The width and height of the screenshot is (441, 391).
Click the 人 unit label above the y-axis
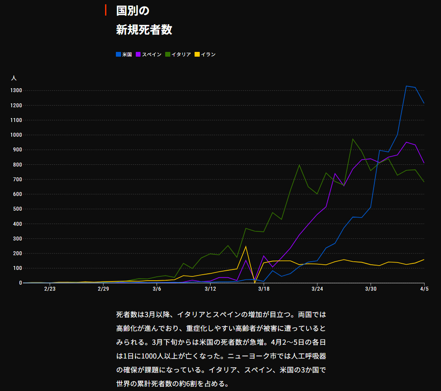tap(14, 78)
